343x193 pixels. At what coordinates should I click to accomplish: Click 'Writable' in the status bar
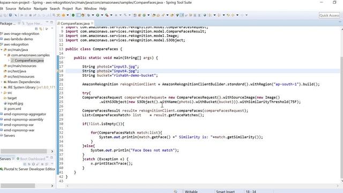[191, 191]
